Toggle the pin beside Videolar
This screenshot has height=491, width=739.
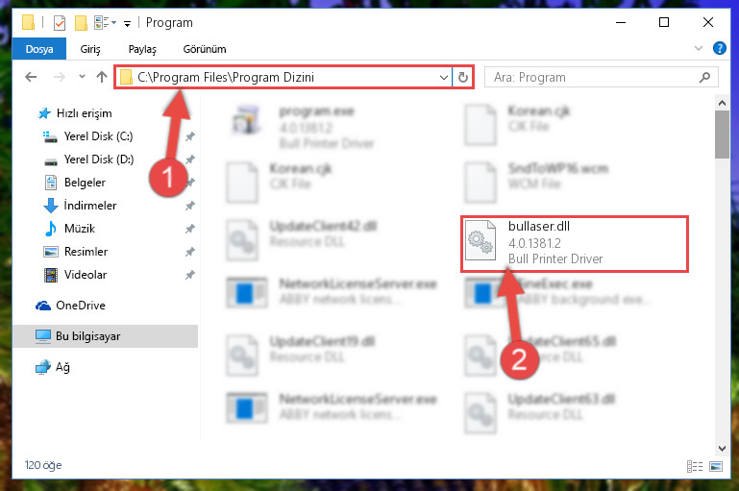point(189,275)
